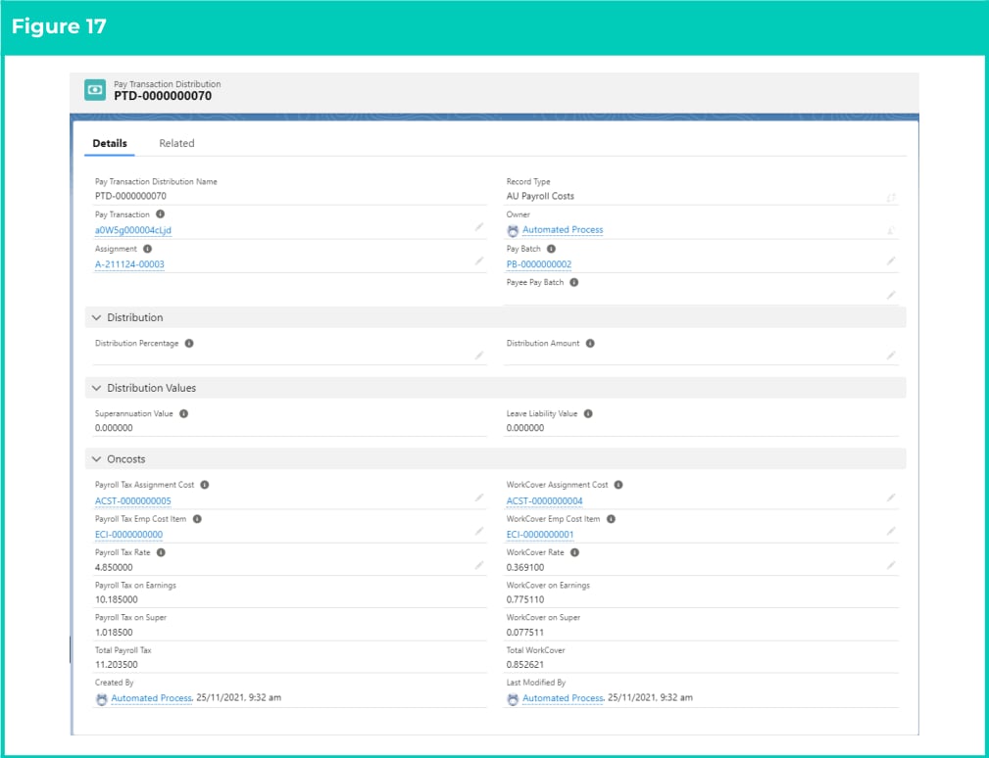Edit the Payee Pay Batch pencil

(891, 295)
